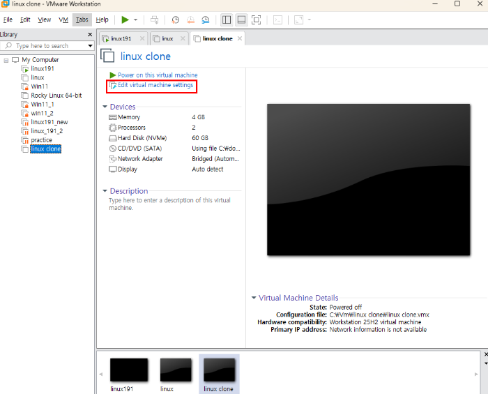The width and height of the screenshot is (488, 394).
Task: Close the thumbnail bar
Action: tap(486, 354)
